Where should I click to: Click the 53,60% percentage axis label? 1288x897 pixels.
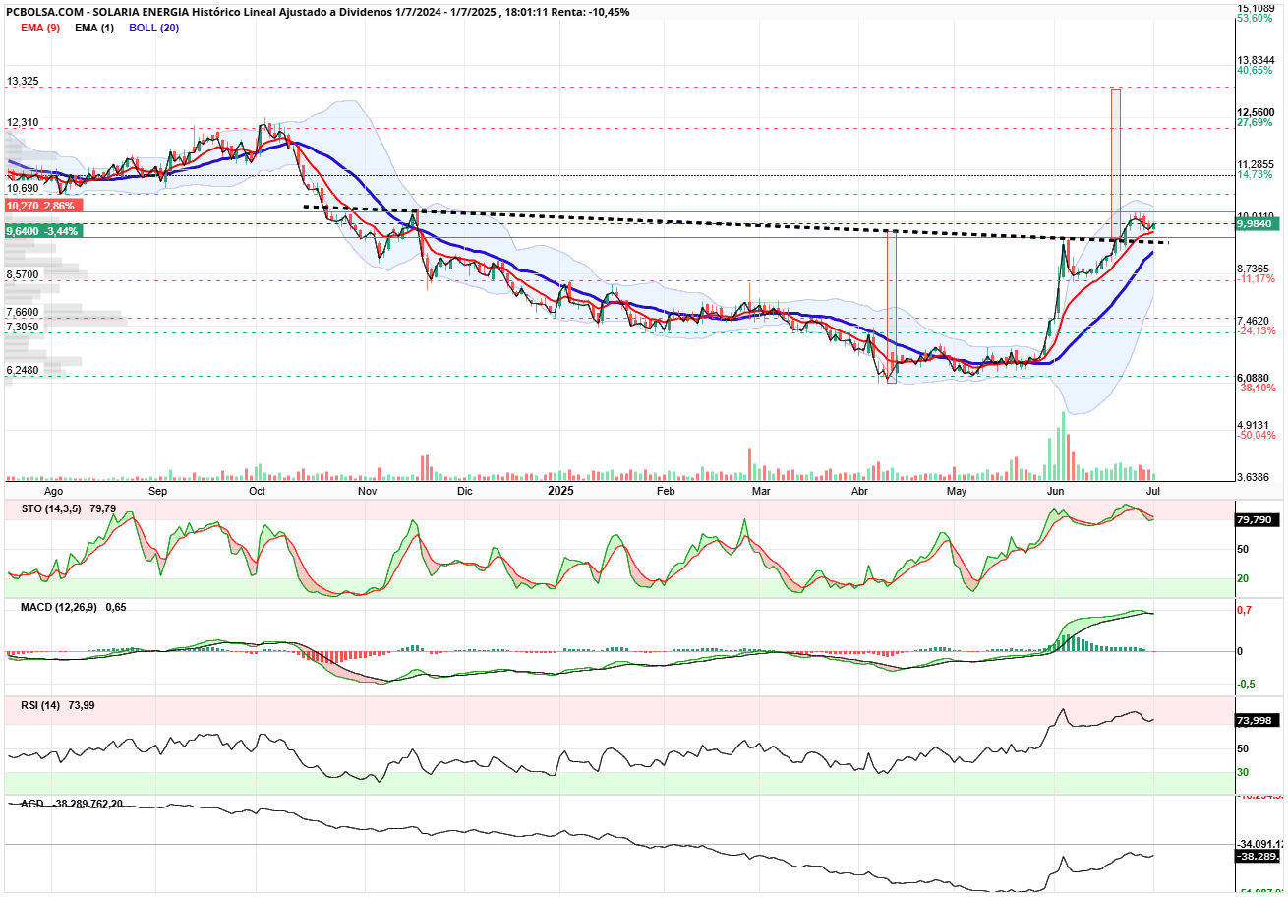(x=1256, y=19)
